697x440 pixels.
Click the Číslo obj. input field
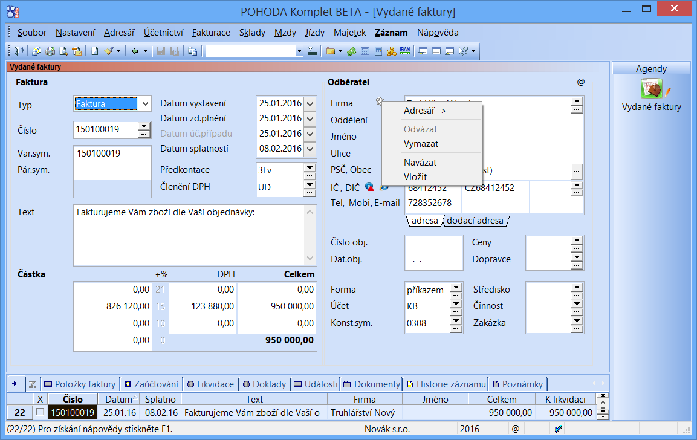click(x=433, y=243)
